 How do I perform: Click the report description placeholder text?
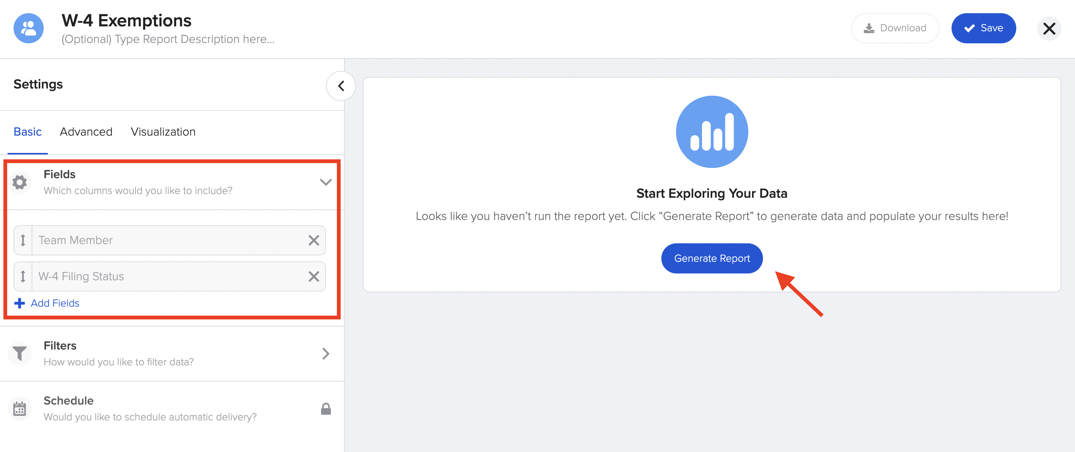[x=168, y=39]
